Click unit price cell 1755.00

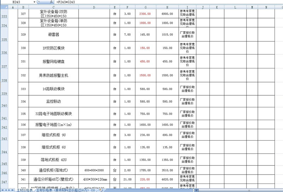click(146, 170)
